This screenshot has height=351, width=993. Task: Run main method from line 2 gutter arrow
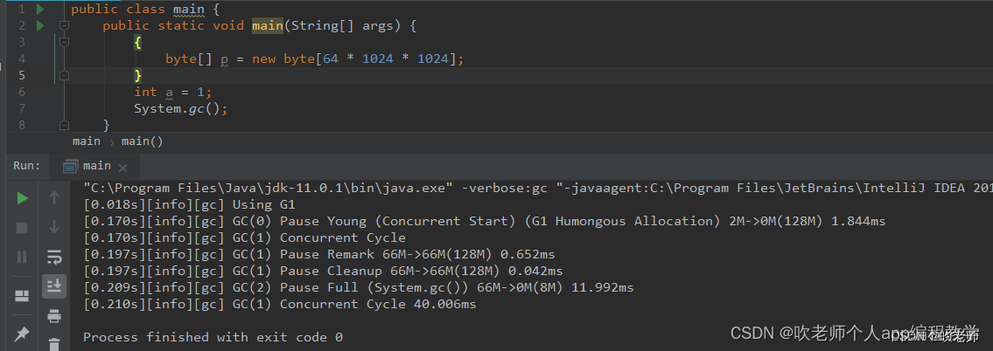[x=40, y=25]
